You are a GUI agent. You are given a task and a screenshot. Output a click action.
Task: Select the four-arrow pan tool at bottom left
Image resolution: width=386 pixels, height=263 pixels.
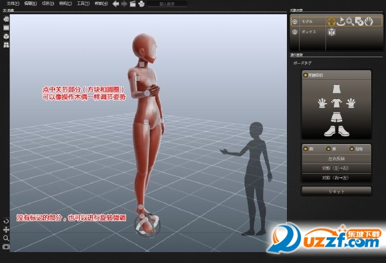pyautogui.click(x=6, y=230)
